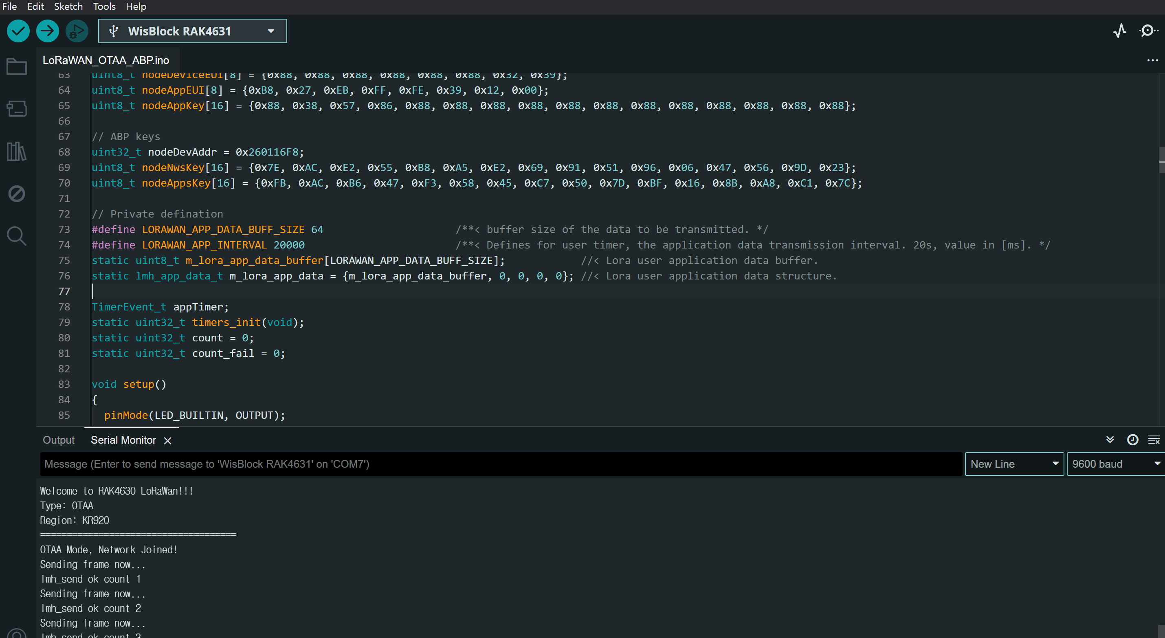Click the nodeAppsKey array declaration
Viewport: 1165px width, 638px height.
pyautogui.click(x=477, y=183)
